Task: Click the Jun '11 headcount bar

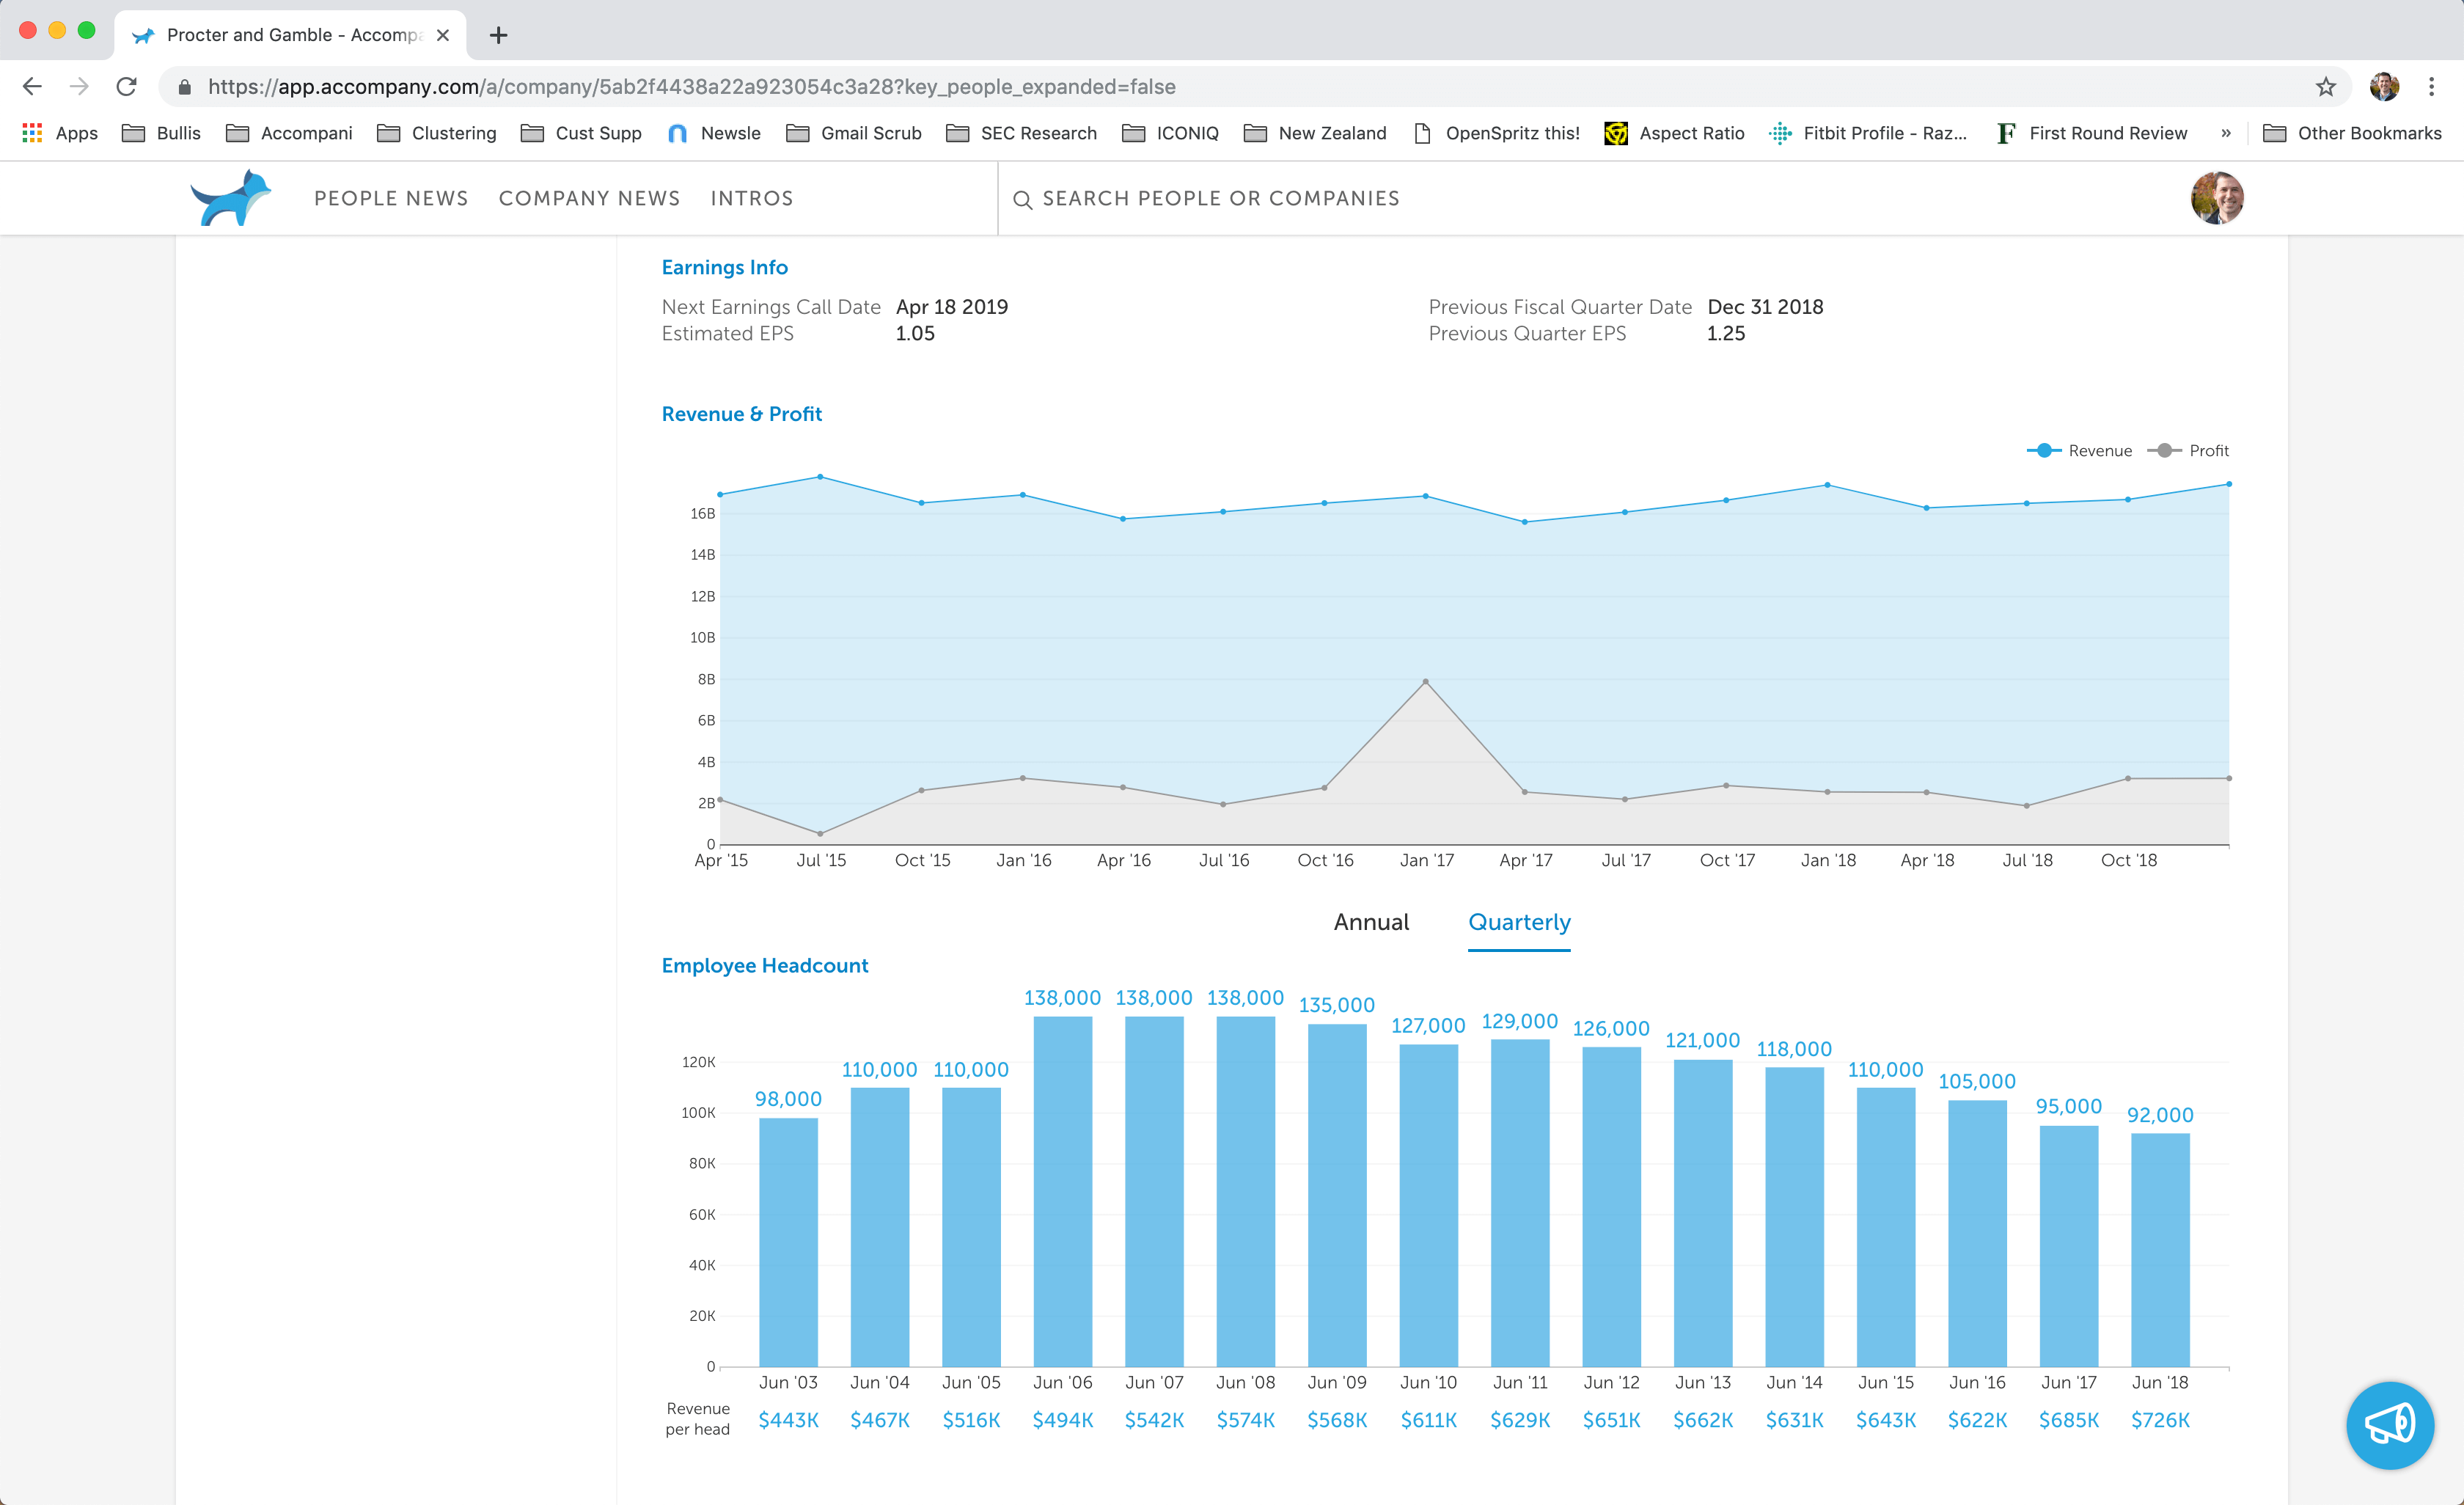Action: [1520, 1203]
